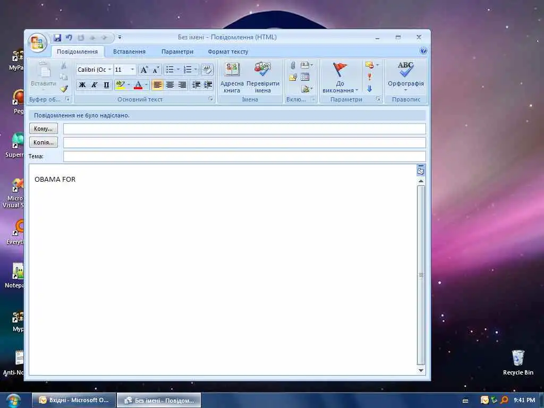Image resolution: width=544 pixels, height=408 pixels.
Task: Open the Office button menu
Action: [37, 43]
